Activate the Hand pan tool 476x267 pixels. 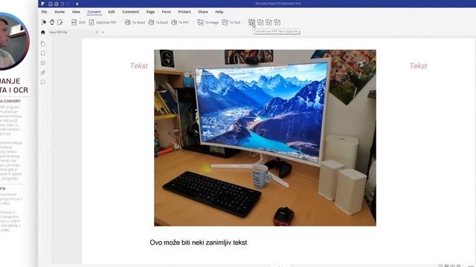[x=52, y=22]
